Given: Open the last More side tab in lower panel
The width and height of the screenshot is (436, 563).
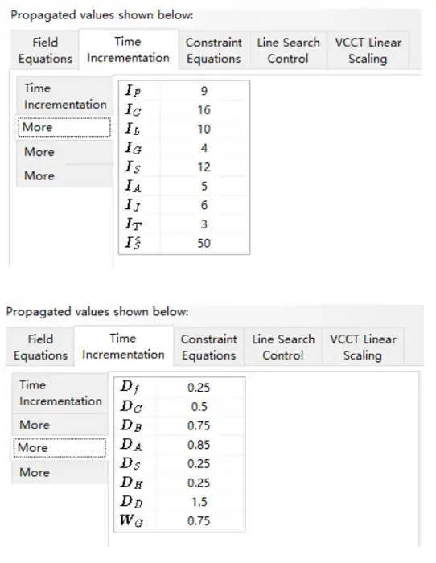Looking at the screenshot, I should [x=60, y=472].
